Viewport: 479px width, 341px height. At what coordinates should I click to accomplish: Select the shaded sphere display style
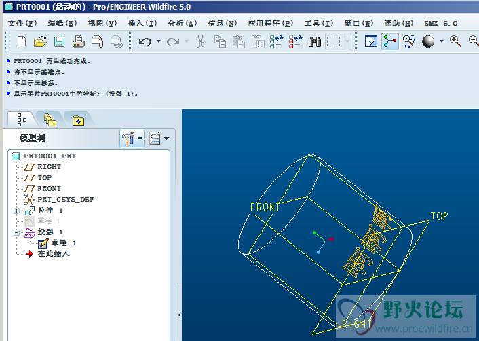point(428,41)
